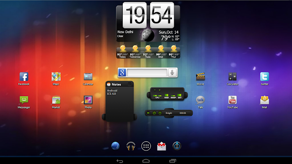Toggle the green power icon in Knight widget

(160, 113)
